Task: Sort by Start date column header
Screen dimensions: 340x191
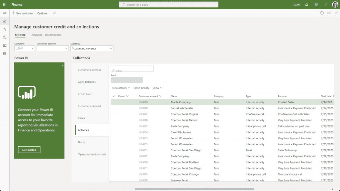Action: (326, 96)
